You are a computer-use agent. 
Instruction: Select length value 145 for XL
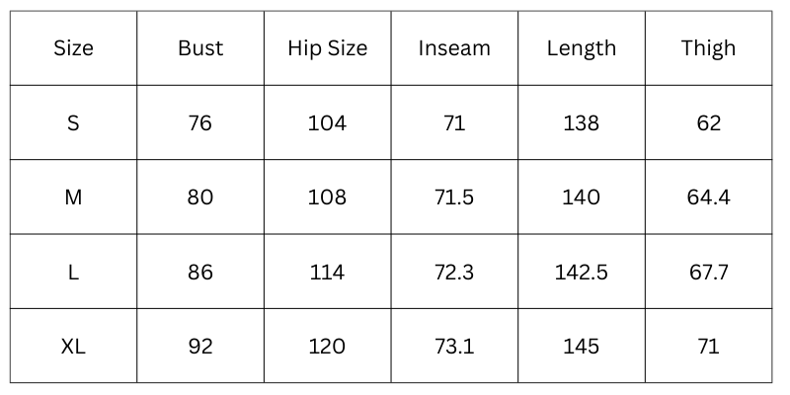click(x=581, y=347)
